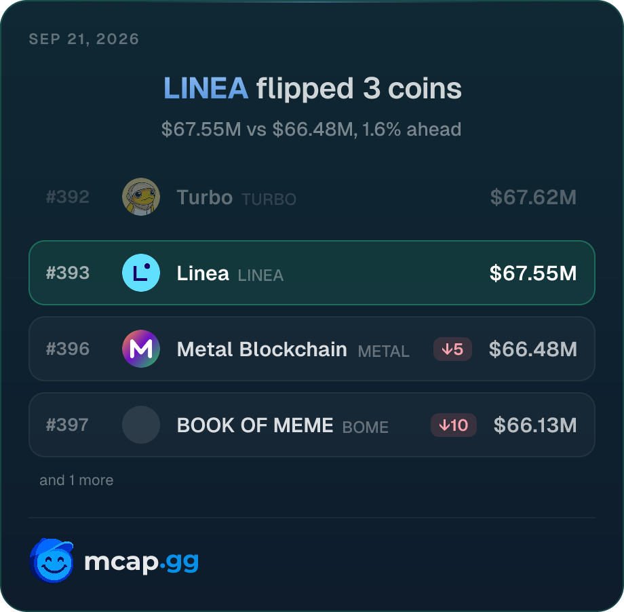Viewport: 624px width, 612px height.
Task: Click the SEP 21, 2026 date label
Action: click(84, 39)
